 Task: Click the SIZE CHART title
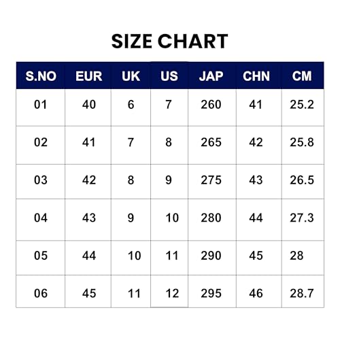(x=169, y=41)
